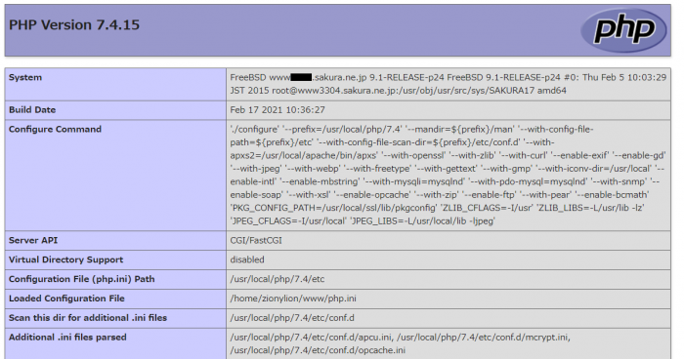Click the apcu.ini parsed files list
Image resolution: width=684 pixels, height=359 pixels.
(x=401, y=343)
